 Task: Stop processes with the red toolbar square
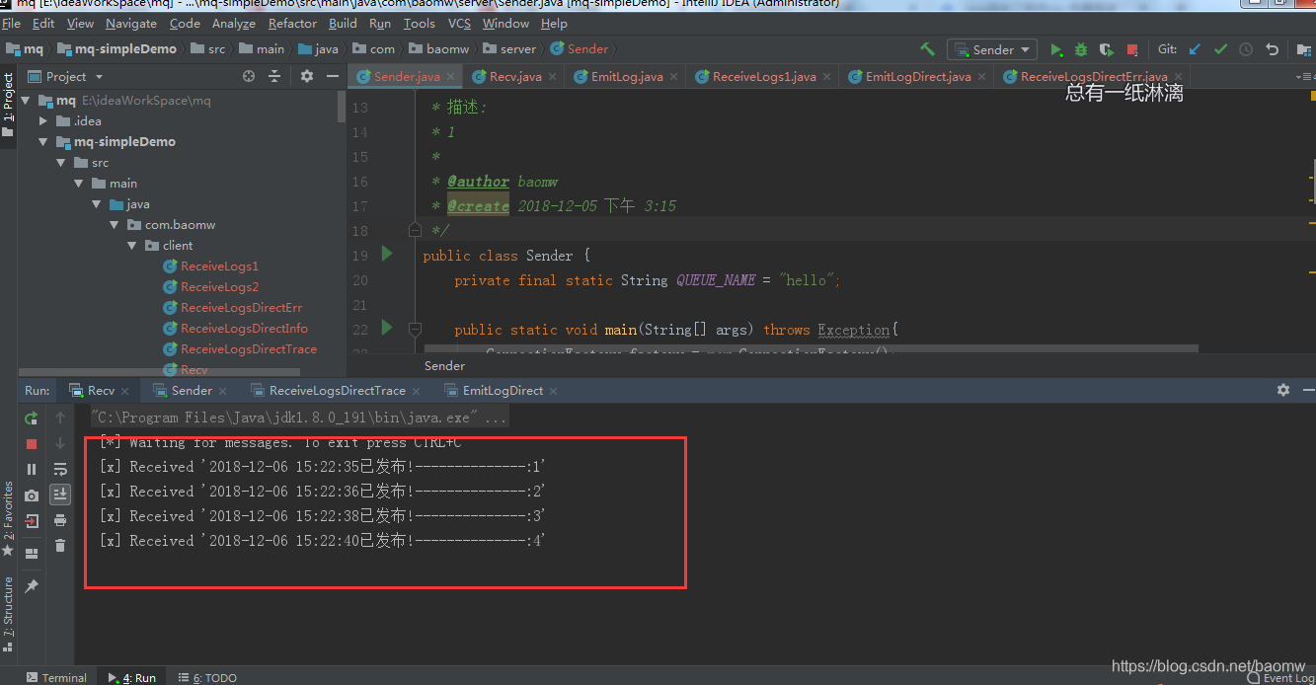[x=1132, y=49]
